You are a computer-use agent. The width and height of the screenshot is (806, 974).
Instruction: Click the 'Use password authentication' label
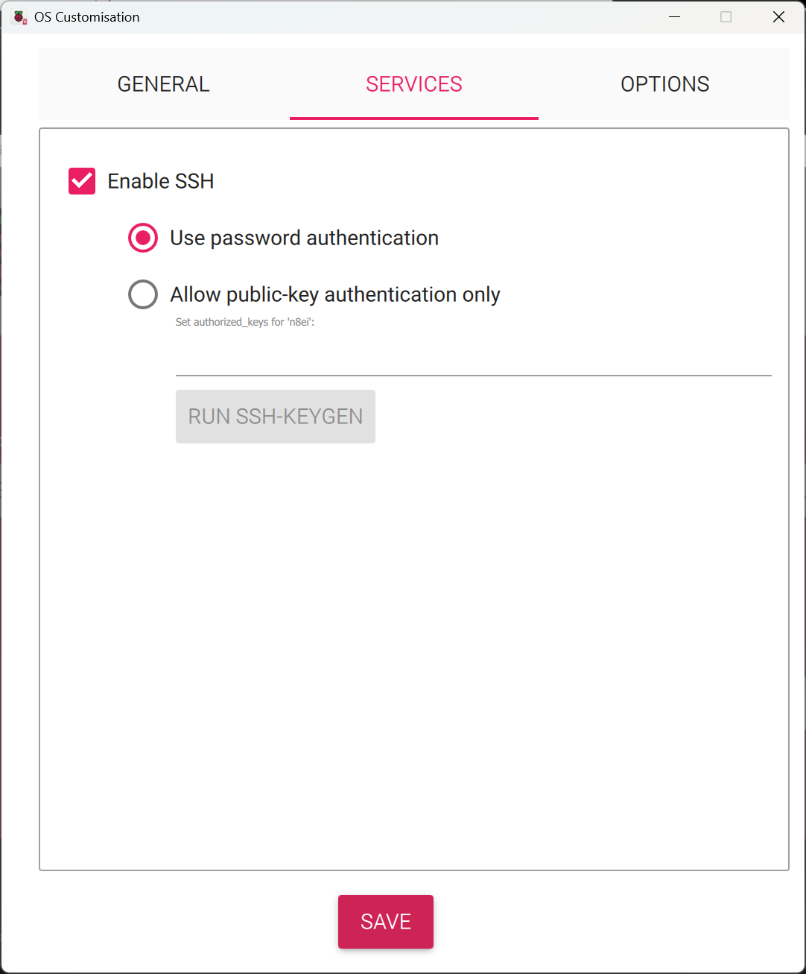click(304, 238)
